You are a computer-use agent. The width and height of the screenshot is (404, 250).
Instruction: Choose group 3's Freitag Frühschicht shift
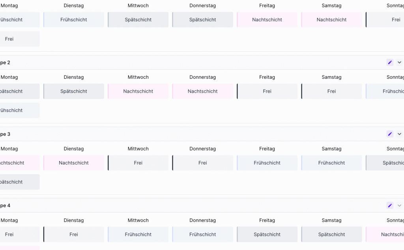pyautogui.click(x=267, y=163)
